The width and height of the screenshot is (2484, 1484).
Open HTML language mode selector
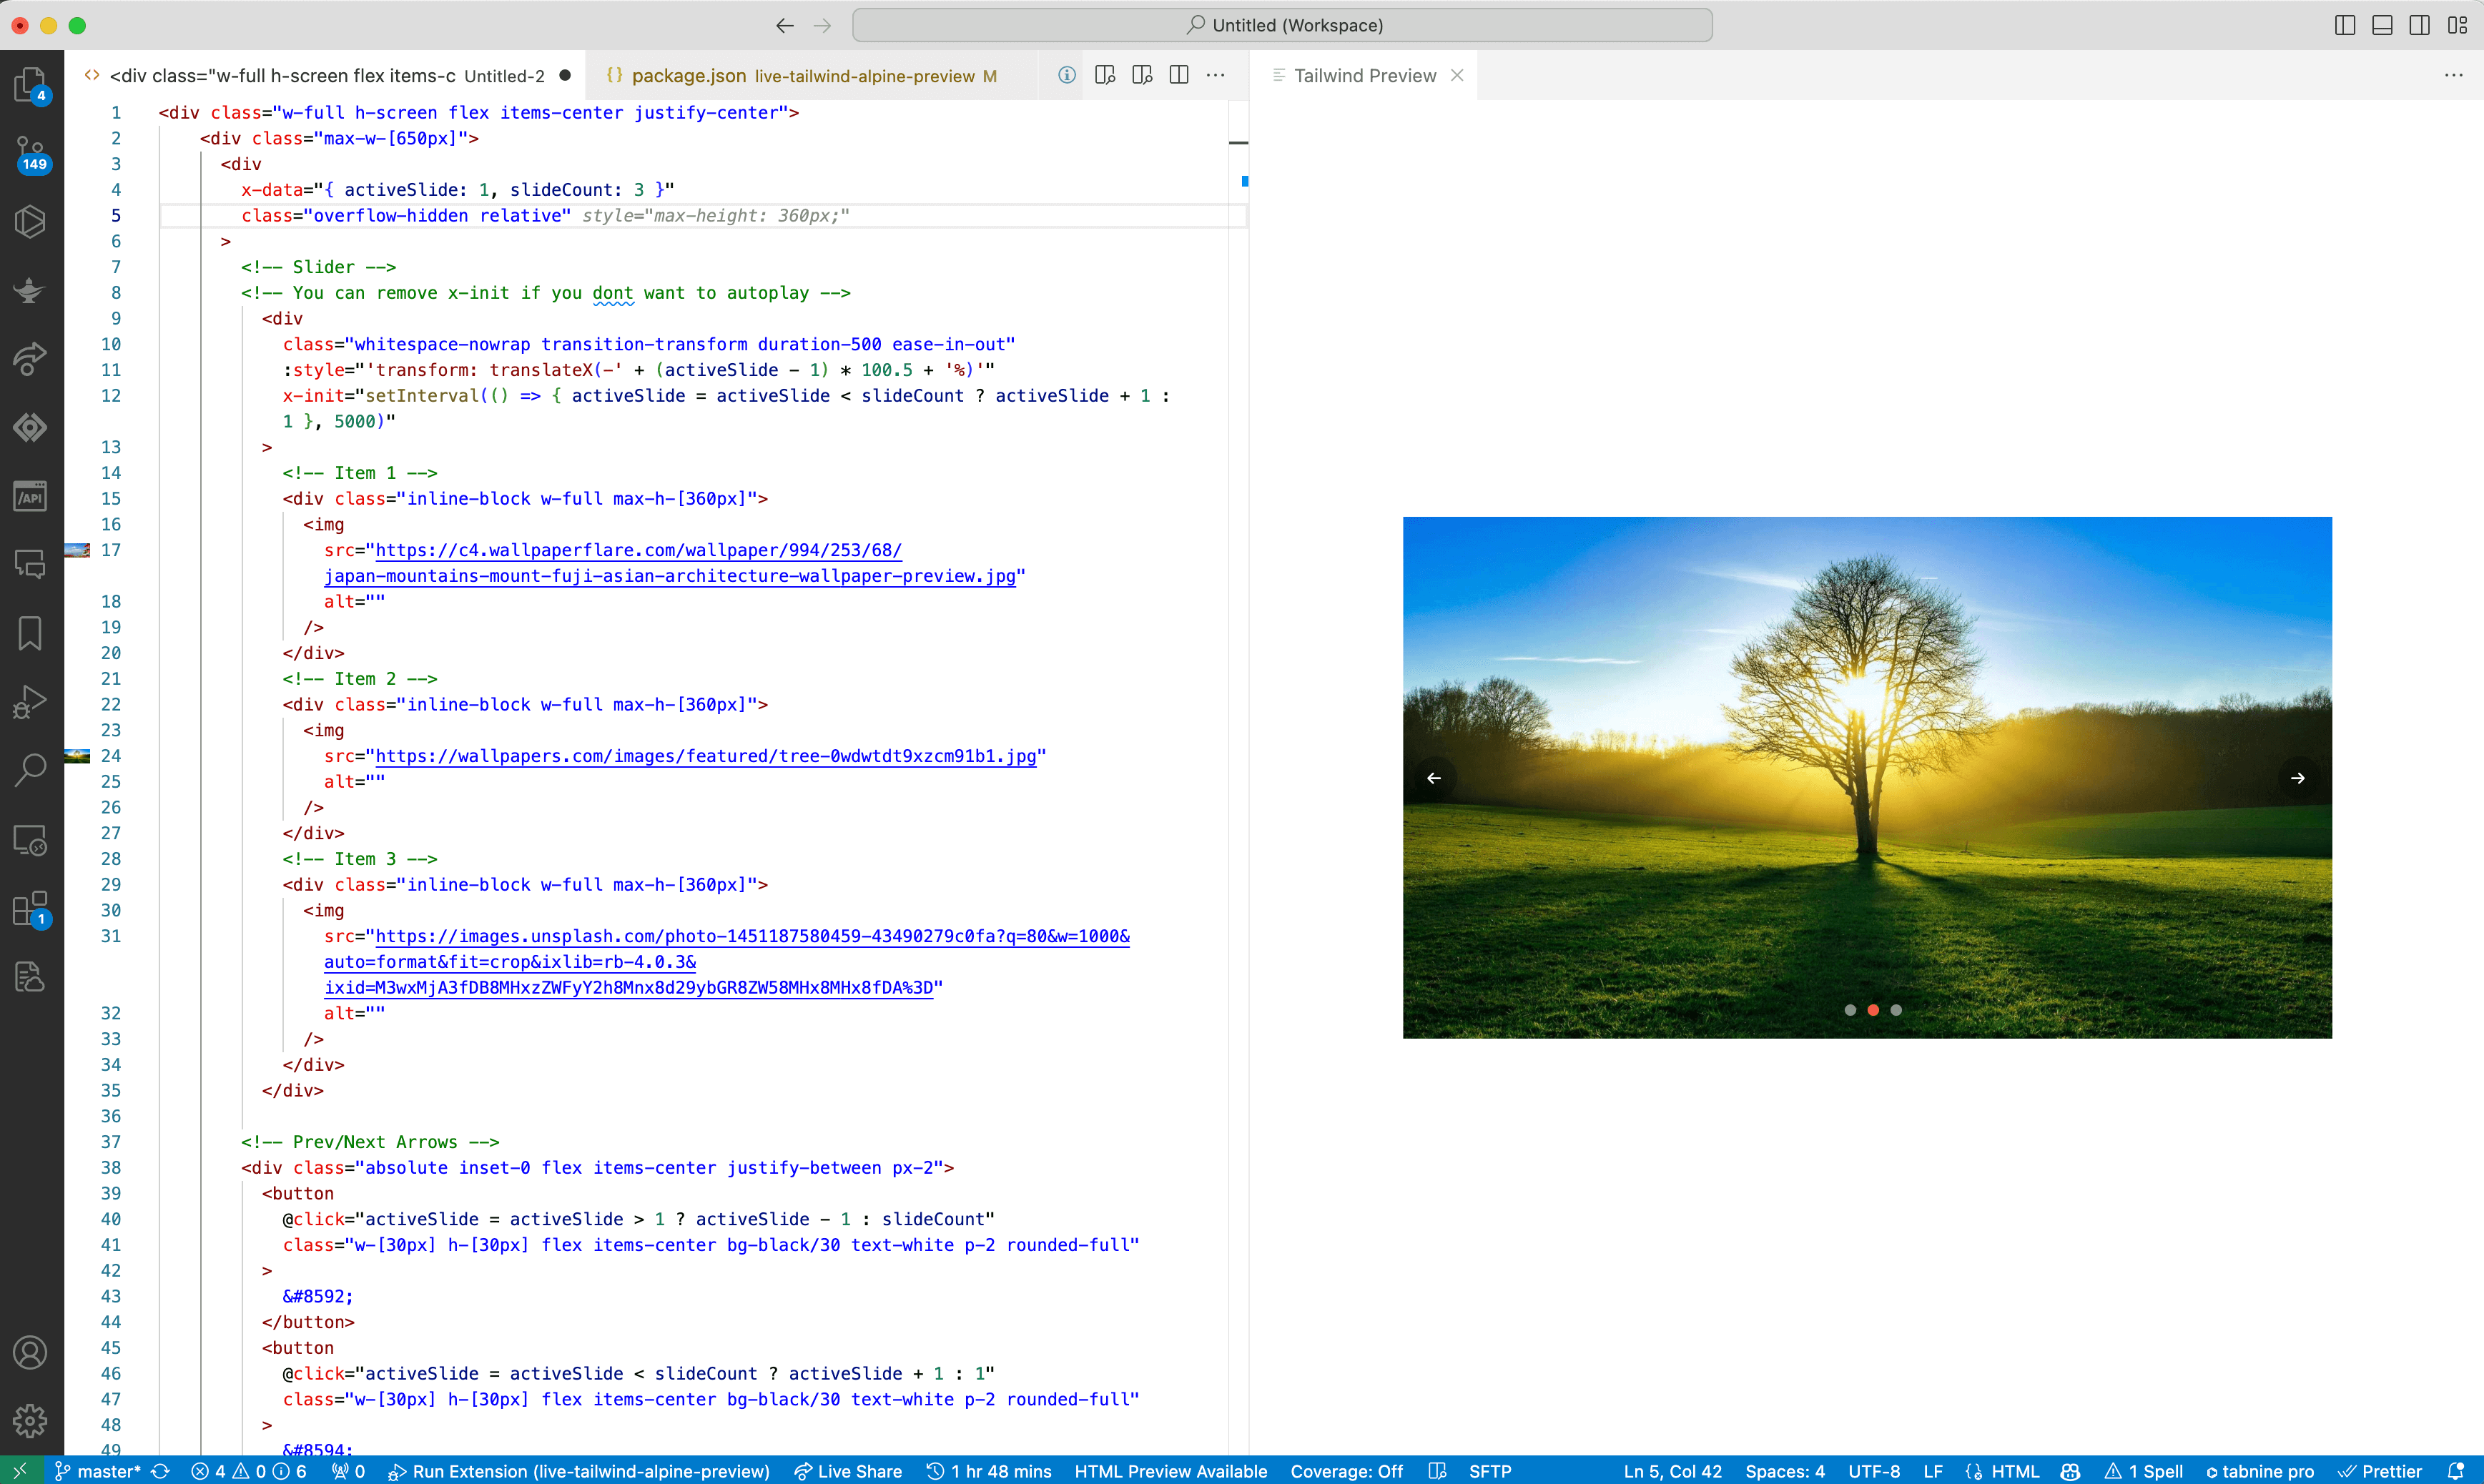tap(2014, 1471)
